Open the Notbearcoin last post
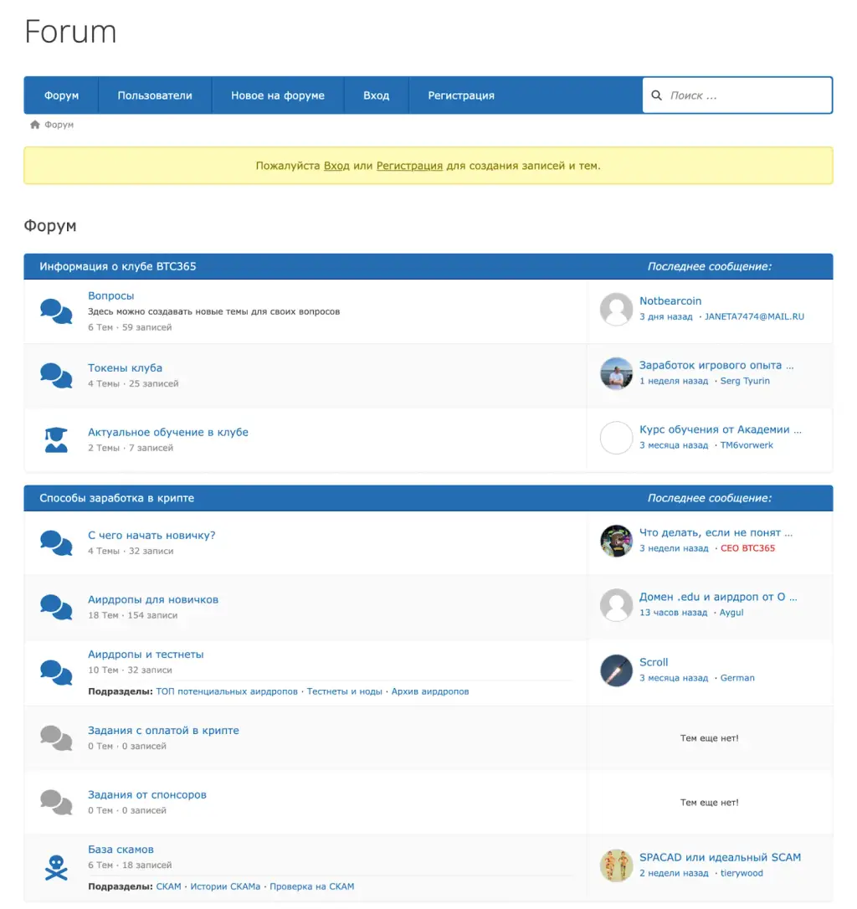Image resolution: width=857 pixels, height=909 pixels. point(670,300)
